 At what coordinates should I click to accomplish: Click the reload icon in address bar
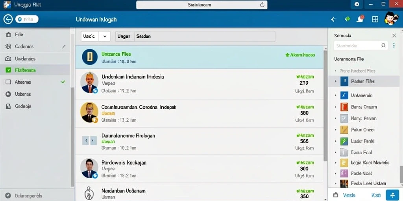[262, 5]
